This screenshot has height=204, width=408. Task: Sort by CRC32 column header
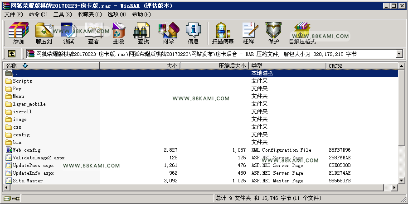pyautogui.click(x=362, y=66)
